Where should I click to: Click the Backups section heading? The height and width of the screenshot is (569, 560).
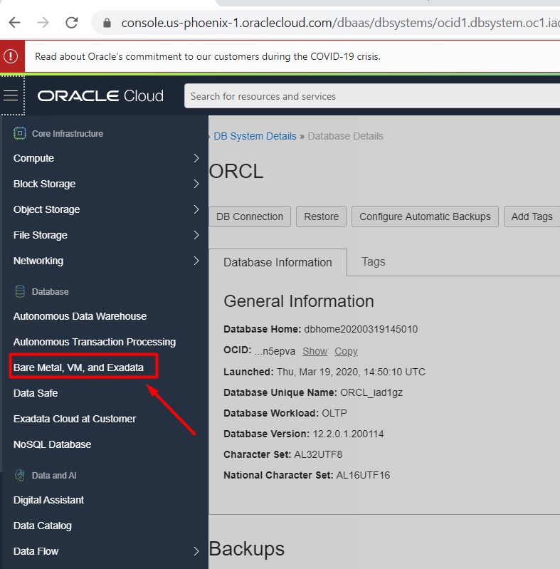point(247,548)
